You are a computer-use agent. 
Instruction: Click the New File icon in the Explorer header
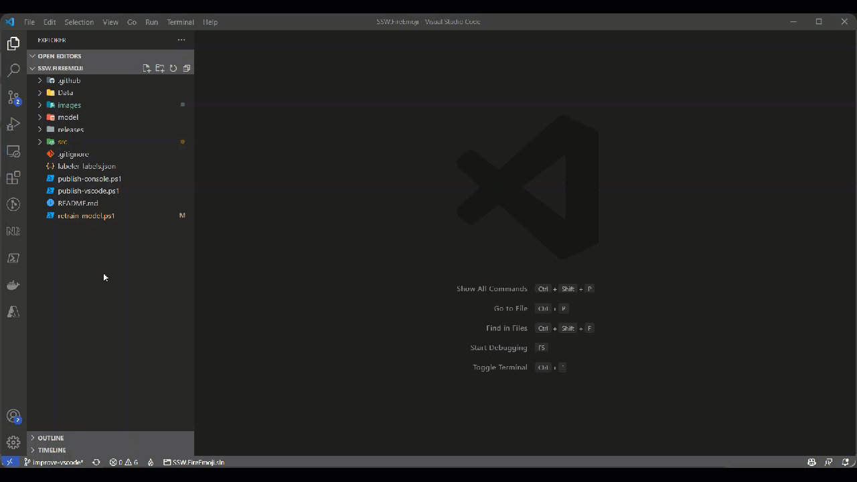click(x=147, y=68)
